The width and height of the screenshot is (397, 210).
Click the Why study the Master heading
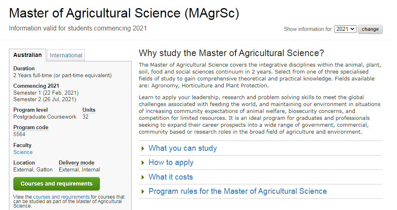[x=231, y=53]
